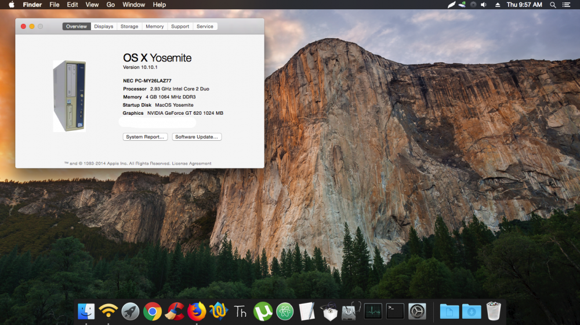Open TextEdit from the dock

tap(307, 311)
